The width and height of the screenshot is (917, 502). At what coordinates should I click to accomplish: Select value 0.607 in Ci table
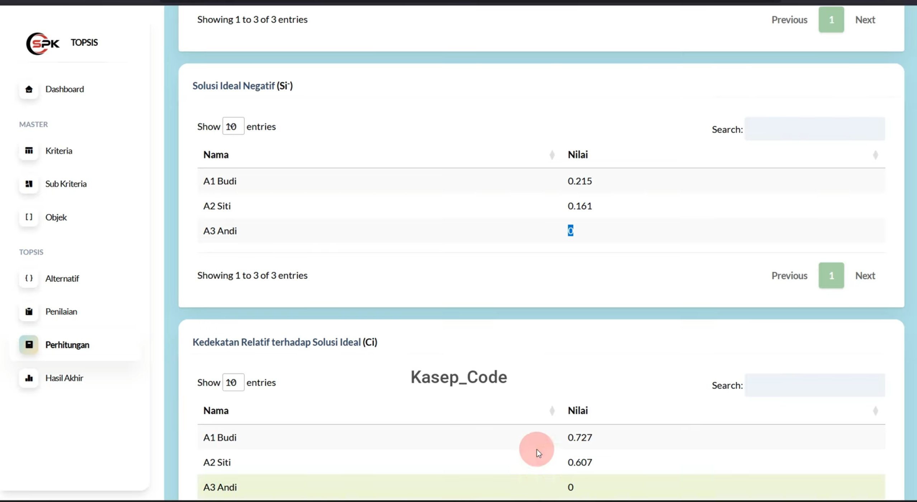[x=580, y=462]
